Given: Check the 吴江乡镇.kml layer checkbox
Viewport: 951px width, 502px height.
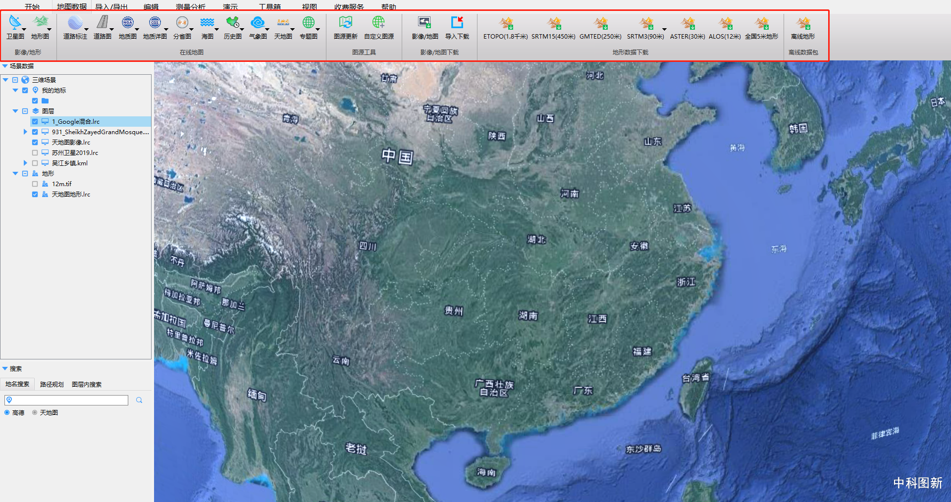Looking at the screenshot, I should tap(35, 163).
